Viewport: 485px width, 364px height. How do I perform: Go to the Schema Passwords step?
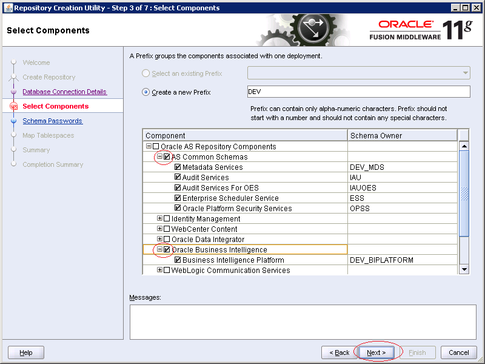pyautogui.click(x=53, y=121)
